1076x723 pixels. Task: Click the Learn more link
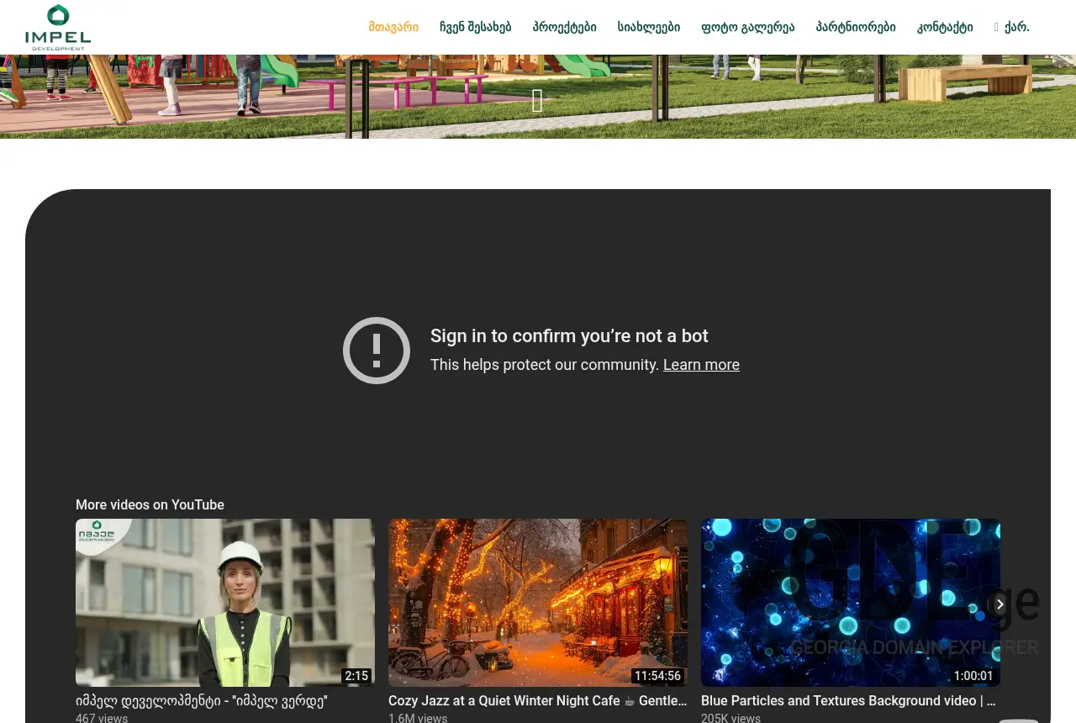pyautogui.click(x=701, y=364)
